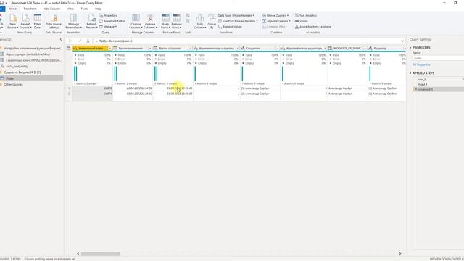
Task: Click Azure Machine Learning
Action: [x=312, y=27]
